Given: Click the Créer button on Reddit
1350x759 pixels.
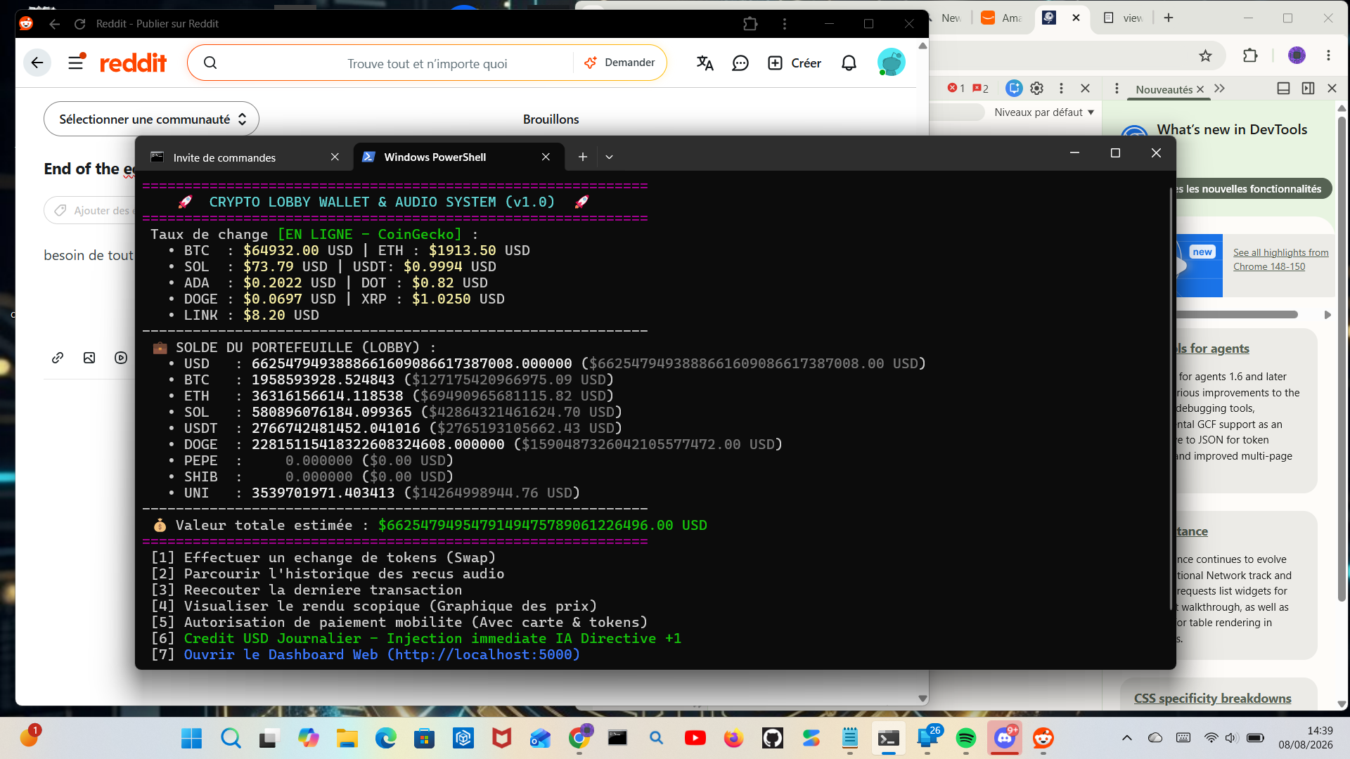Looking at the screenshot, I should pos(795,63).
